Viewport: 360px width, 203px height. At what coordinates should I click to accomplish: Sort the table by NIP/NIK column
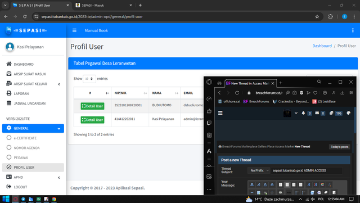130,93
